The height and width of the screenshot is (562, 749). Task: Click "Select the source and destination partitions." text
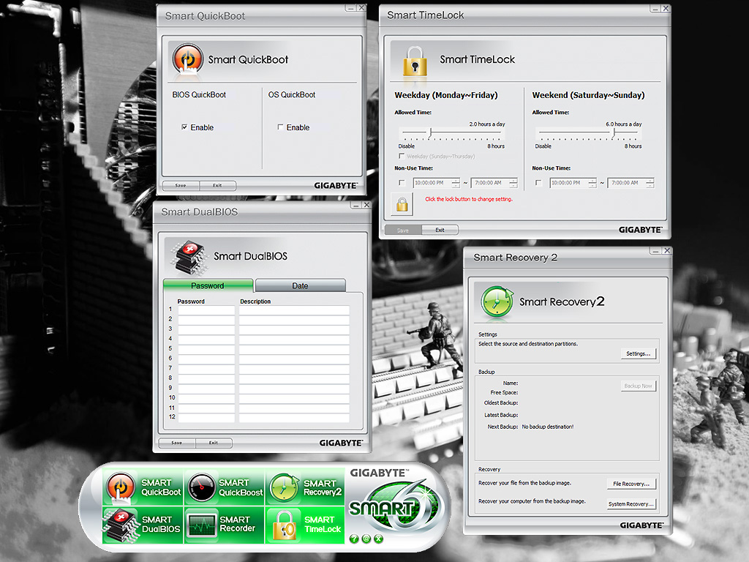point(528,344)
